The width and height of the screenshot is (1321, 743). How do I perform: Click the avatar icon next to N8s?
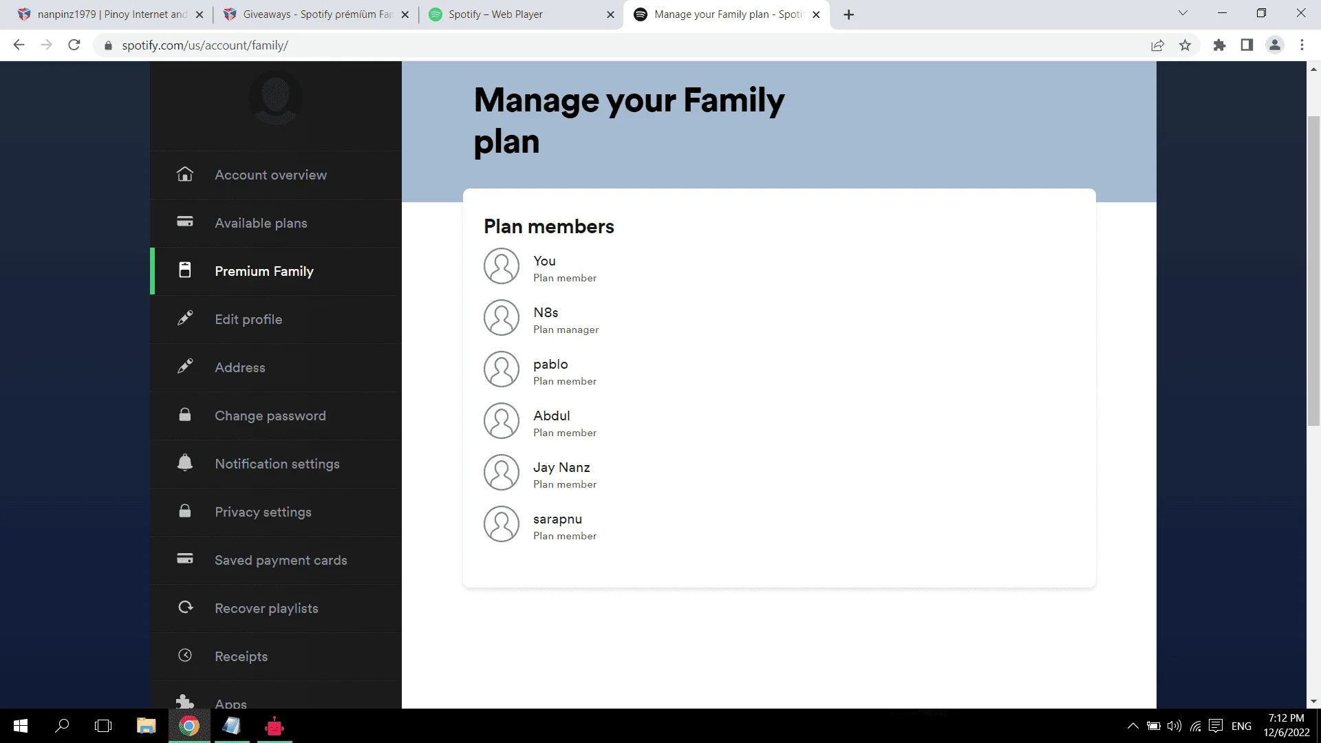502,318
